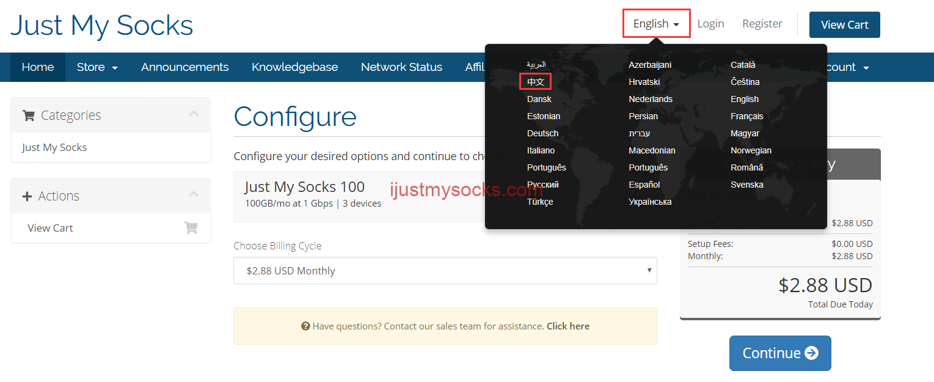This screenshot has width=934, height=382.
Task: Select Hrvatski in the language menu
Action: (644, 82)
